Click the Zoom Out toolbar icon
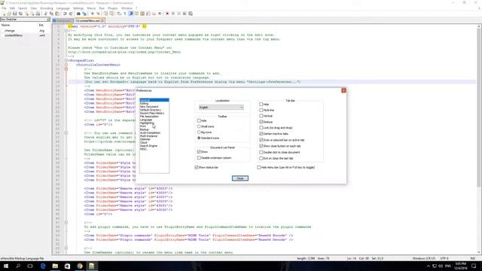The image size is (482, 271). [x=98, y=14]
